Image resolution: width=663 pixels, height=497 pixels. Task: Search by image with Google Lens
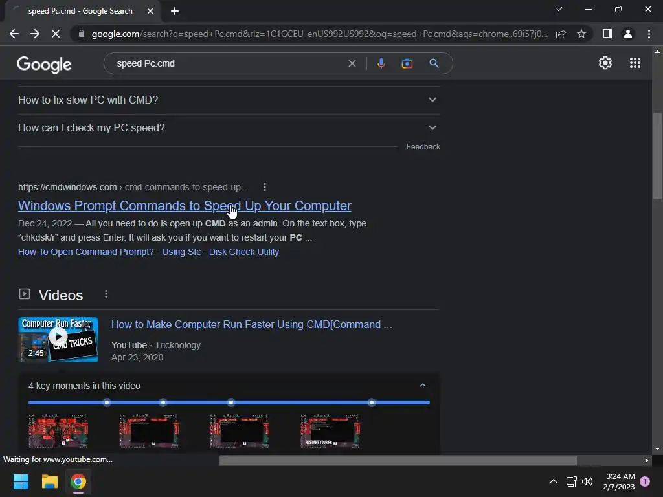(x=407, y=63)
